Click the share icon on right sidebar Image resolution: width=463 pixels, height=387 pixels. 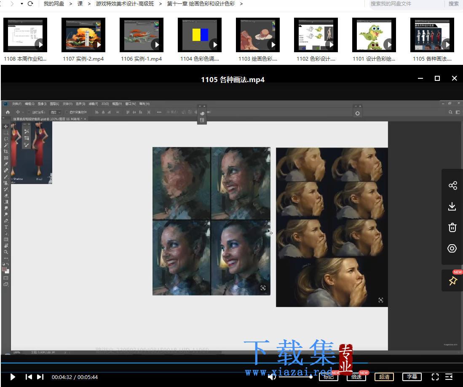452,185
